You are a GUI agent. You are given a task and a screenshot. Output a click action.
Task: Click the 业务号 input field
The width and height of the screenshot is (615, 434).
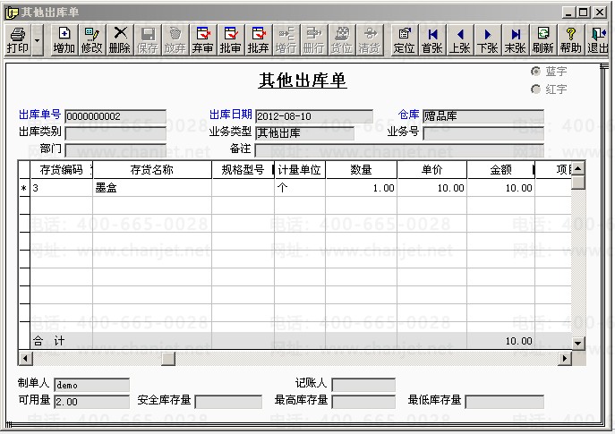483,133
